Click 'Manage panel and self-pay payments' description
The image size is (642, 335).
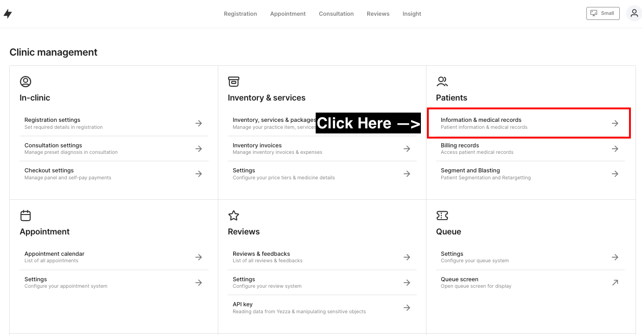pos(68,177)
